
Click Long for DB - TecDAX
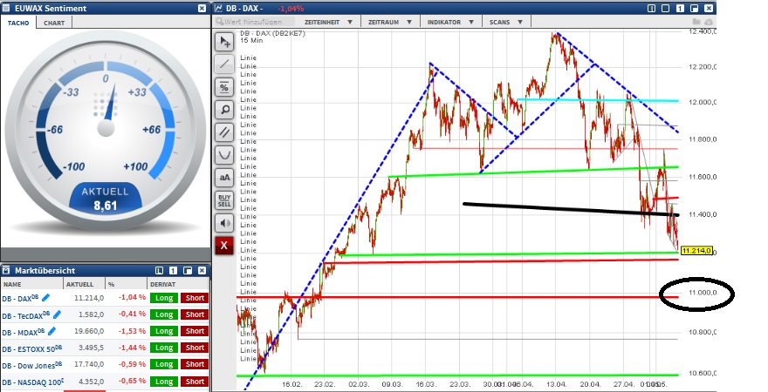(164, 314)
